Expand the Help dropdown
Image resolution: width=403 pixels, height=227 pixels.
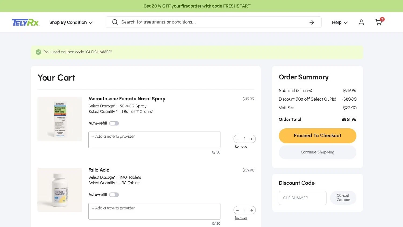[340, 22]
